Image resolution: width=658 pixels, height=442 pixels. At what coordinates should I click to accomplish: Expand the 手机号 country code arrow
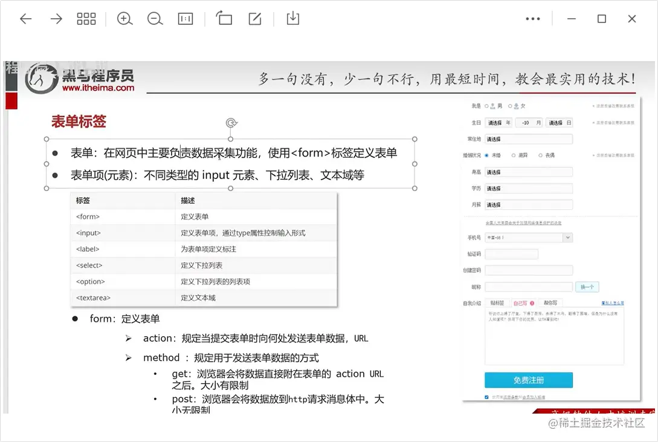568,238
